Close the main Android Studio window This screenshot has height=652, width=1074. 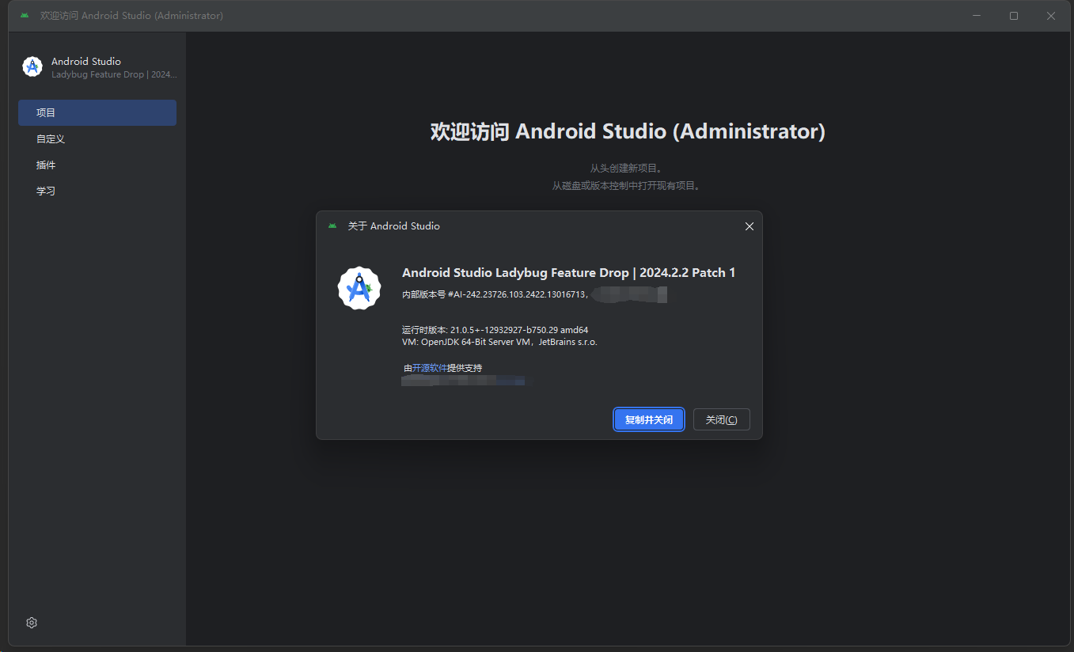coord(1051,16)
